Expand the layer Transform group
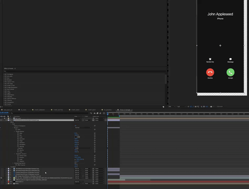This screenshot has width=249, height=189. pos(9,167)
